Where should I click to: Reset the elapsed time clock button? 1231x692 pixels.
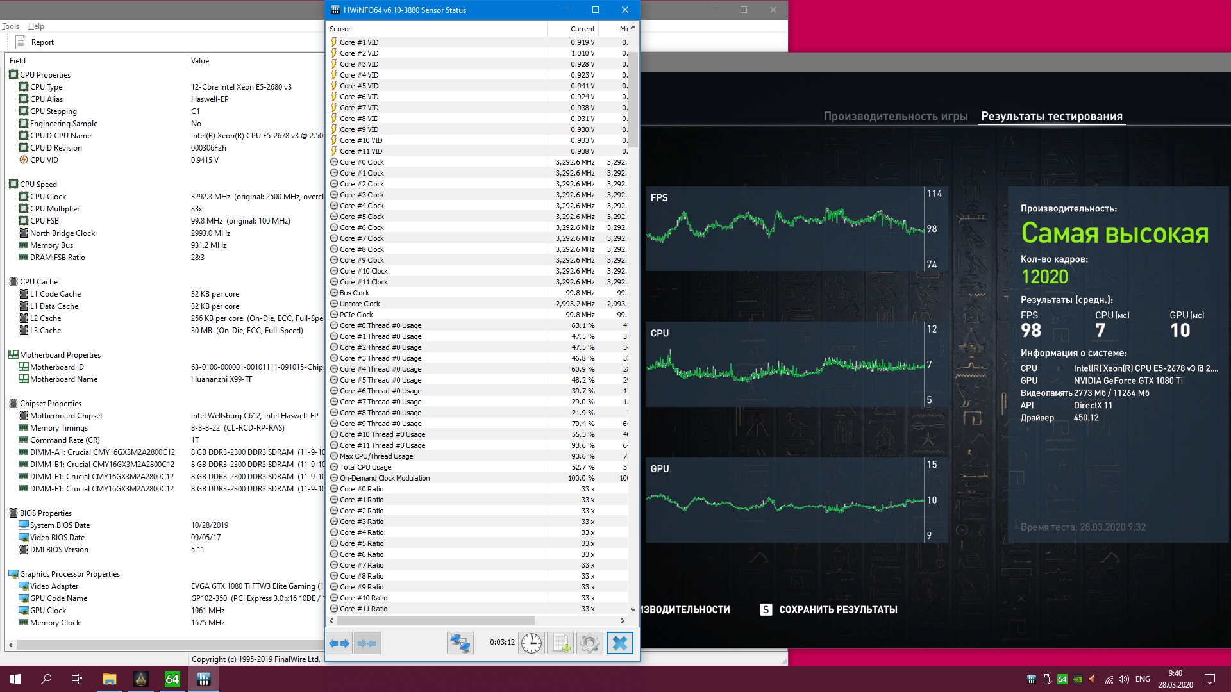point(532,643)
